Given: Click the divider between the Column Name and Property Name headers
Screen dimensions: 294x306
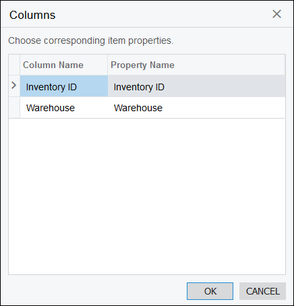Looking at the screenshot, I should click(108, 65).
